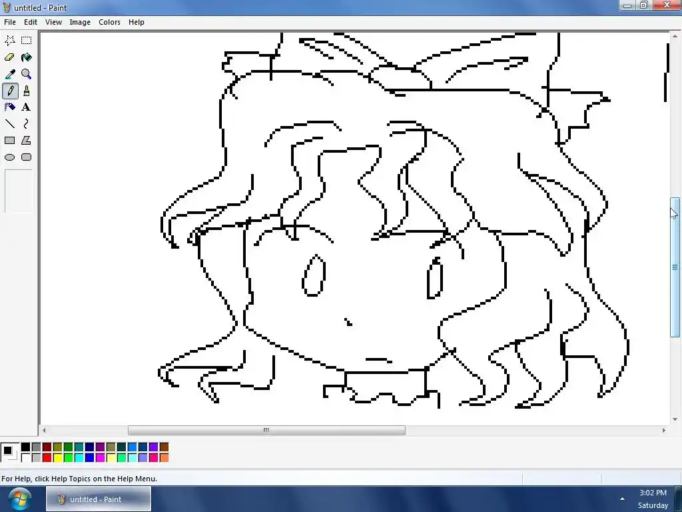Choose the bright red color swatch
This screenshot has height=512, width=682.
click(47, 457)
